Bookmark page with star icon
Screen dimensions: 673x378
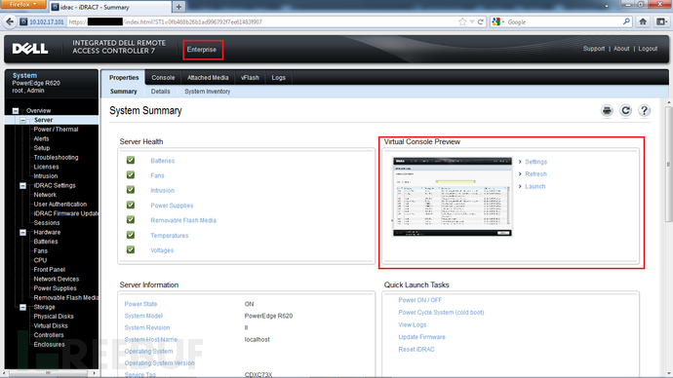[x=462, y=21]
